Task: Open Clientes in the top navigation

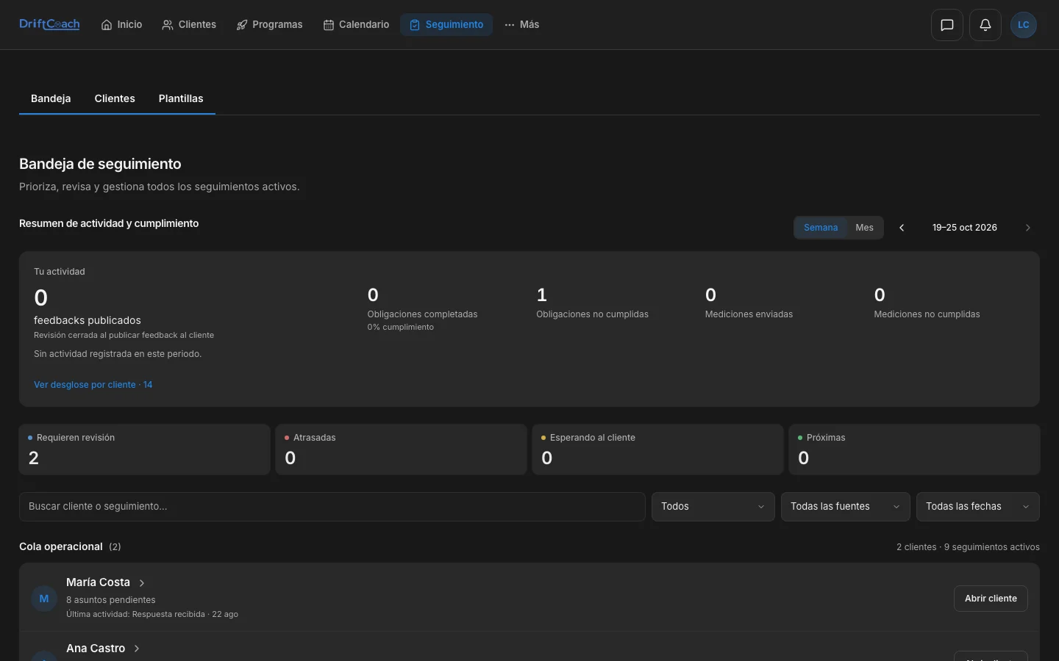Action: point(189,25)
